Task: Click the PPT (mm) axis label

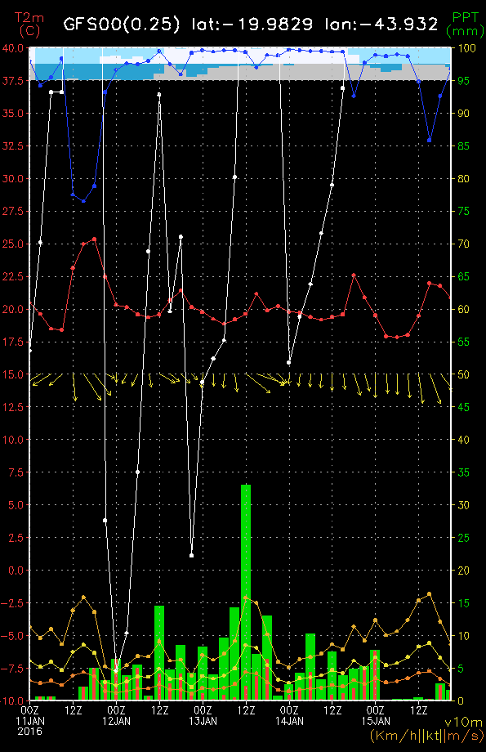Action: coord(465,25)
